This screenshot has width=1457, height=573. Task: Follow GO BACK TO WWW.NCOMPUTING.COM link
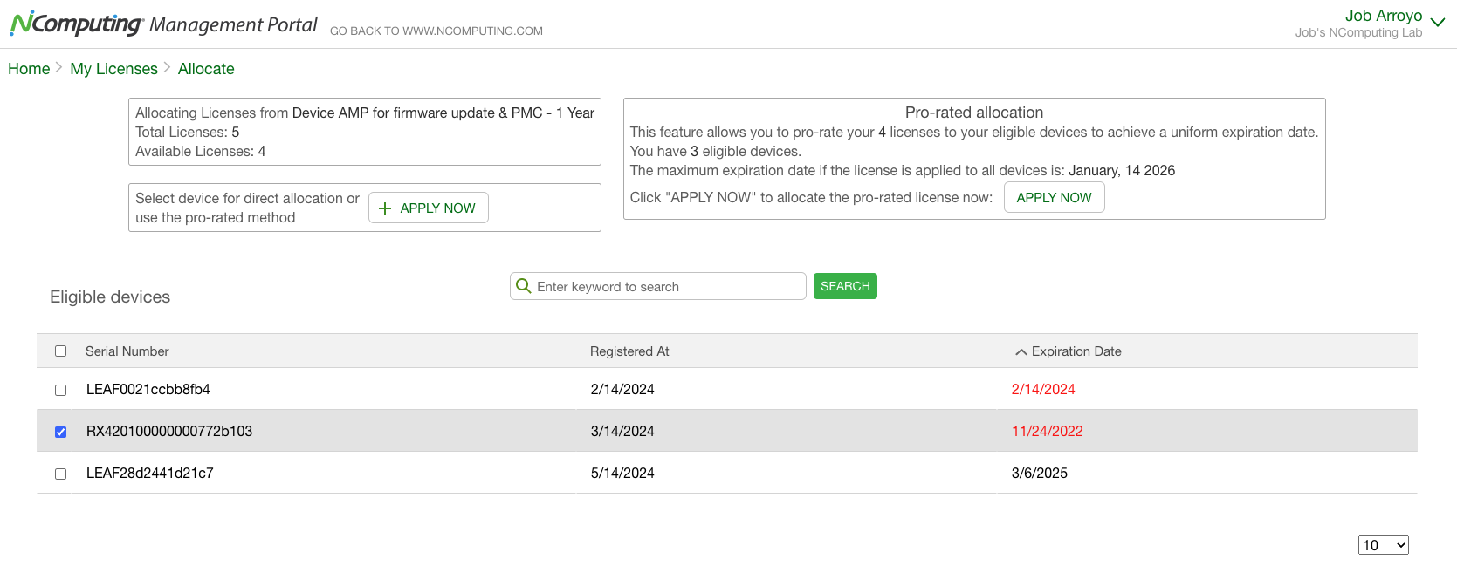436,31
